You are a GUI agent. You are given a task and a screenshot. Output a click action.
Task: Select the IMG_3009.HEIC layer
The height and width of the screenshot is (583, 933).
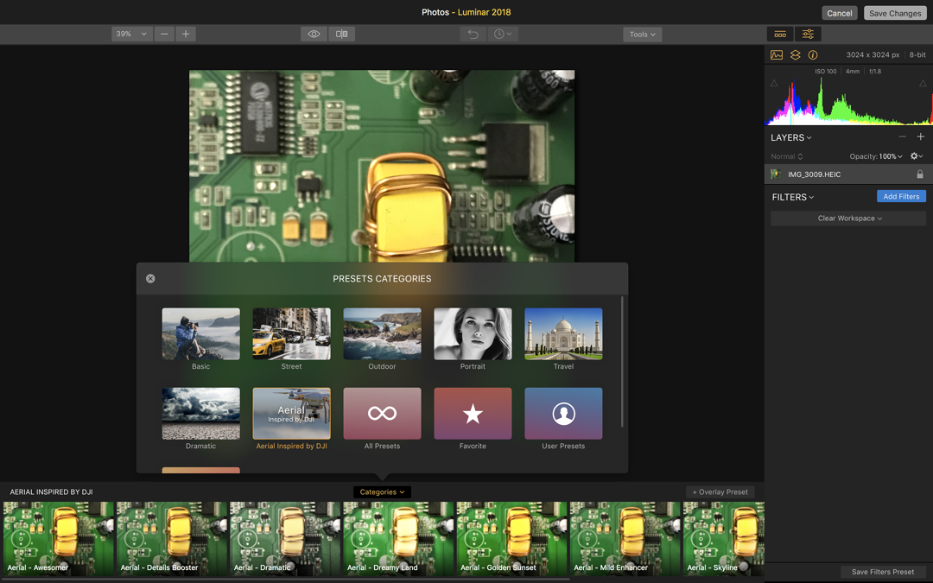tap(848, 174)
